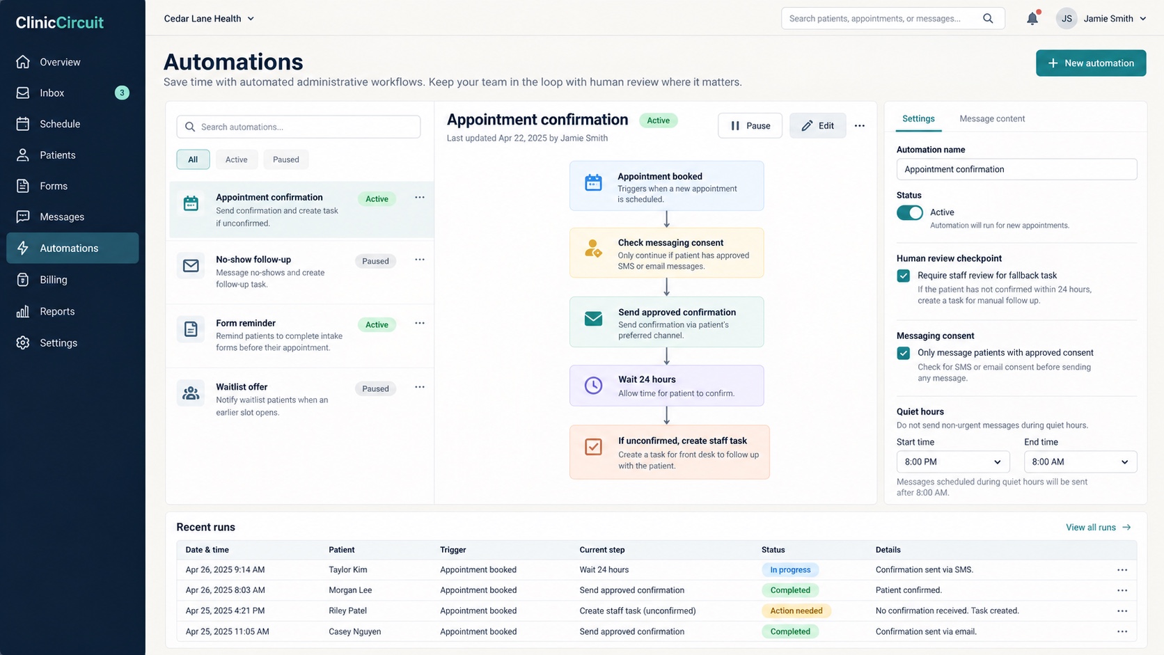Click the Check messaging consent person icon

tap(593, 248)
